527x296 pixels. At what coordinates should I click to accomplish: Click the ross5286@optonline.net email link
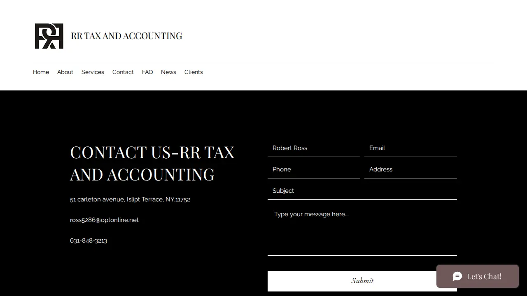[104, 220]
